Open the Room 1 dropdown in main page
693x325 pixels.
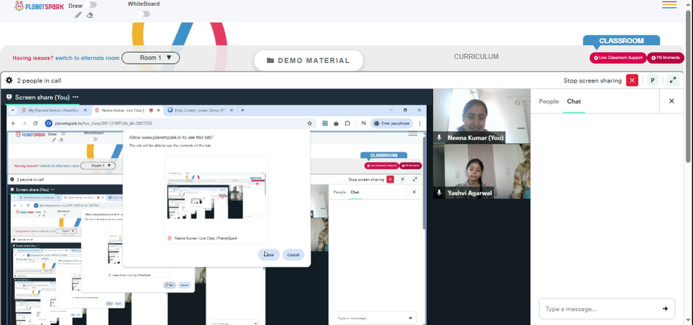150,58
